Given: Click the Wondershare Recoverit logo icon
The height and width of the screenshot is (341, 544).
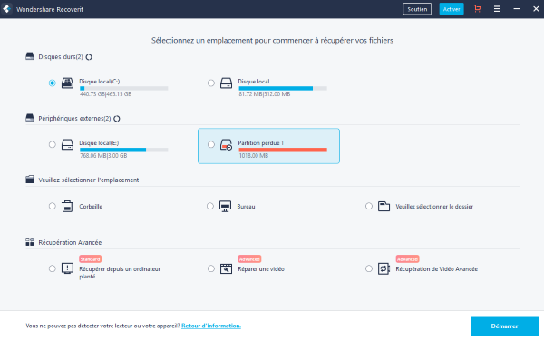Looking at the screenshot, I should point(7,9).
